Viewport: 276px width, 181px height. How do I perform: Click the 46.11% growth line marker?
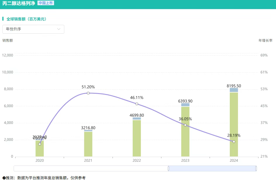pyautogui.click(x=137, y=104)
